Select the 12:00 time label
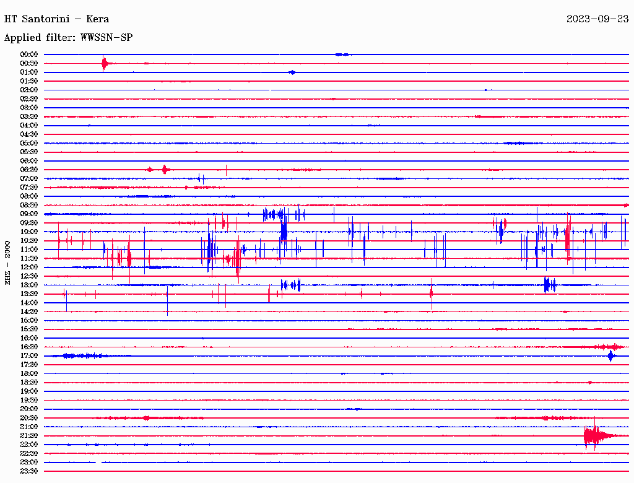The image size is (634, 483). click(x=29, y=268)
